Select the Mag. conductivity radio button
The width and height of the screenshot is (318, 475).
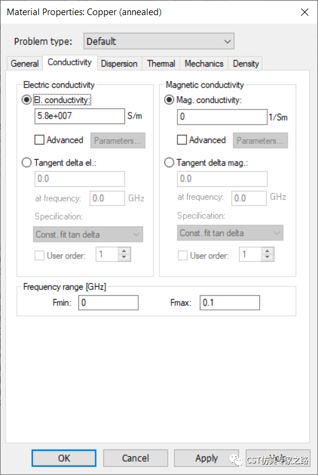pyautogui.click(x=169, y=100)
